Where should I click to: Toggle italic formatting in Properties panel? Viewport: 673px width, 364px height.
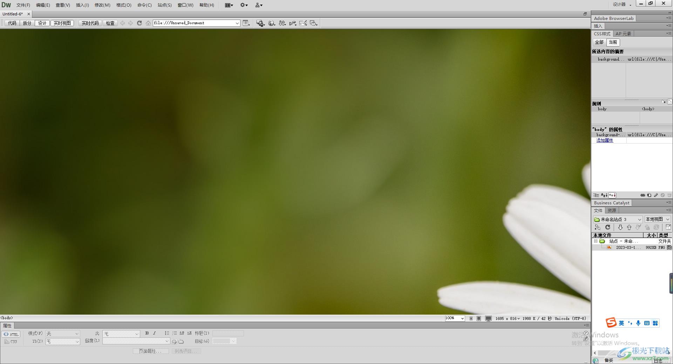[x=154, y=333]
